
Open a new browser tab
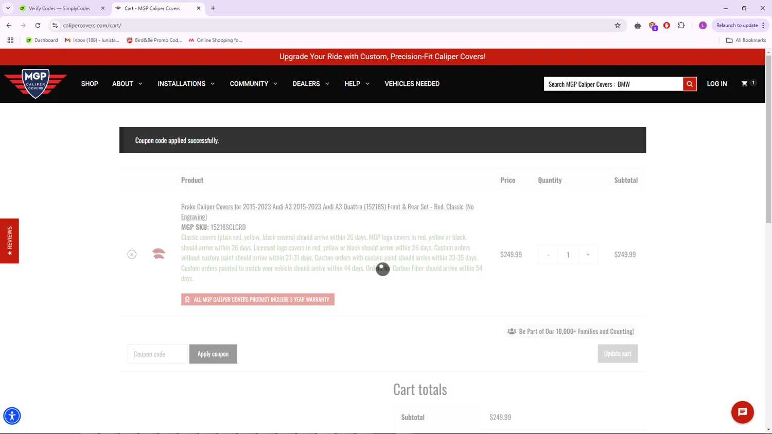213,8
